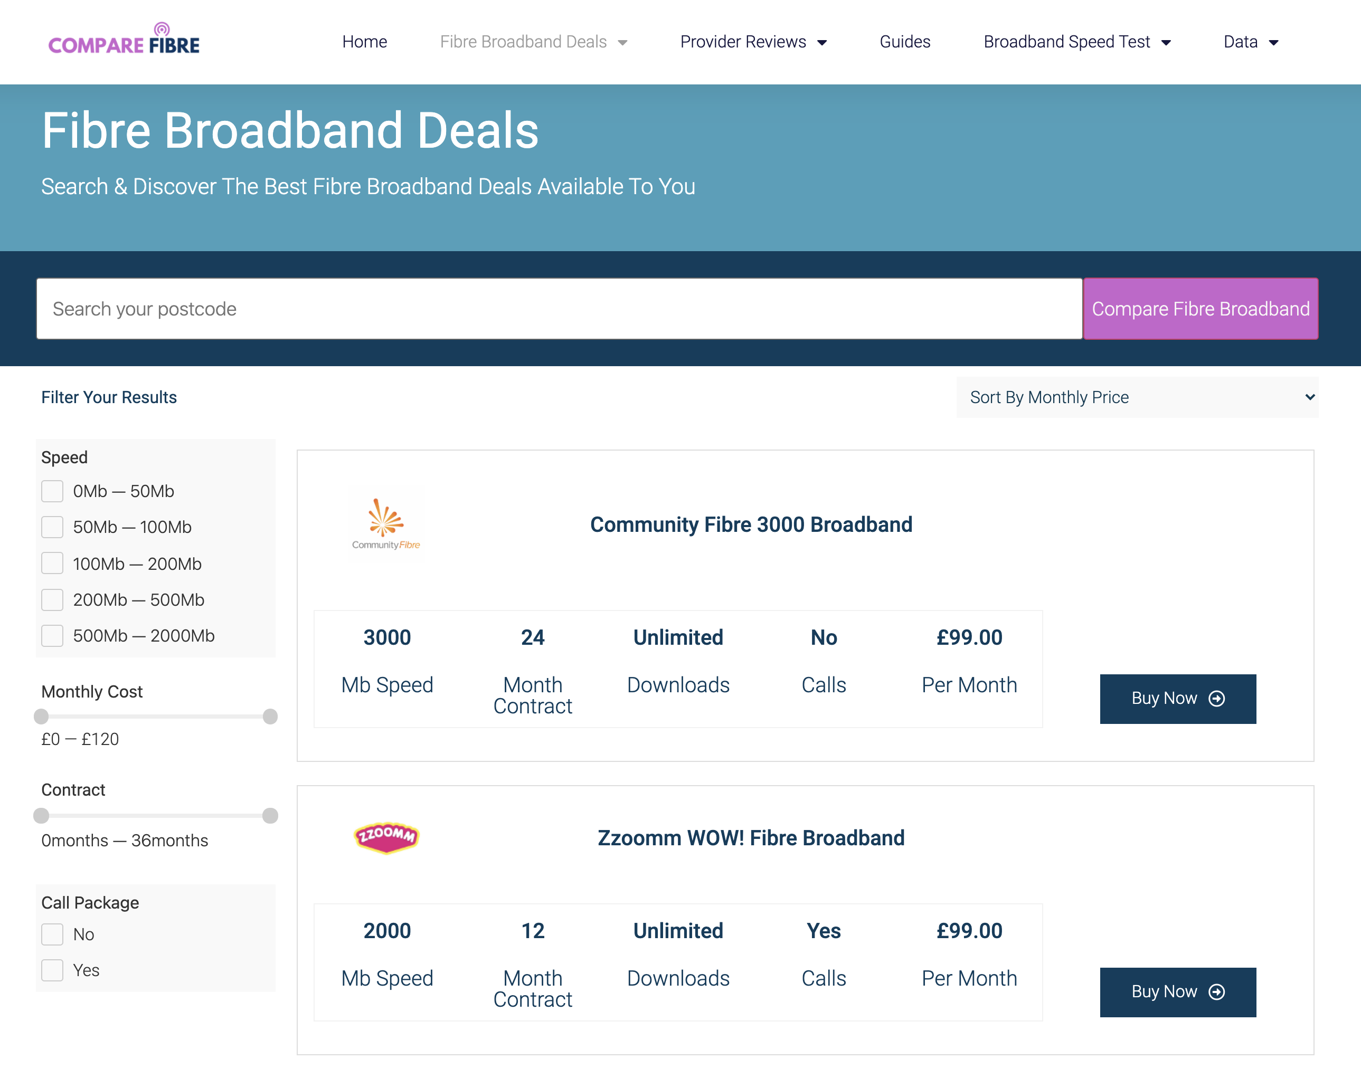
Task: Click the Monthly Cost slider handle
Action: tap(41, 717)
